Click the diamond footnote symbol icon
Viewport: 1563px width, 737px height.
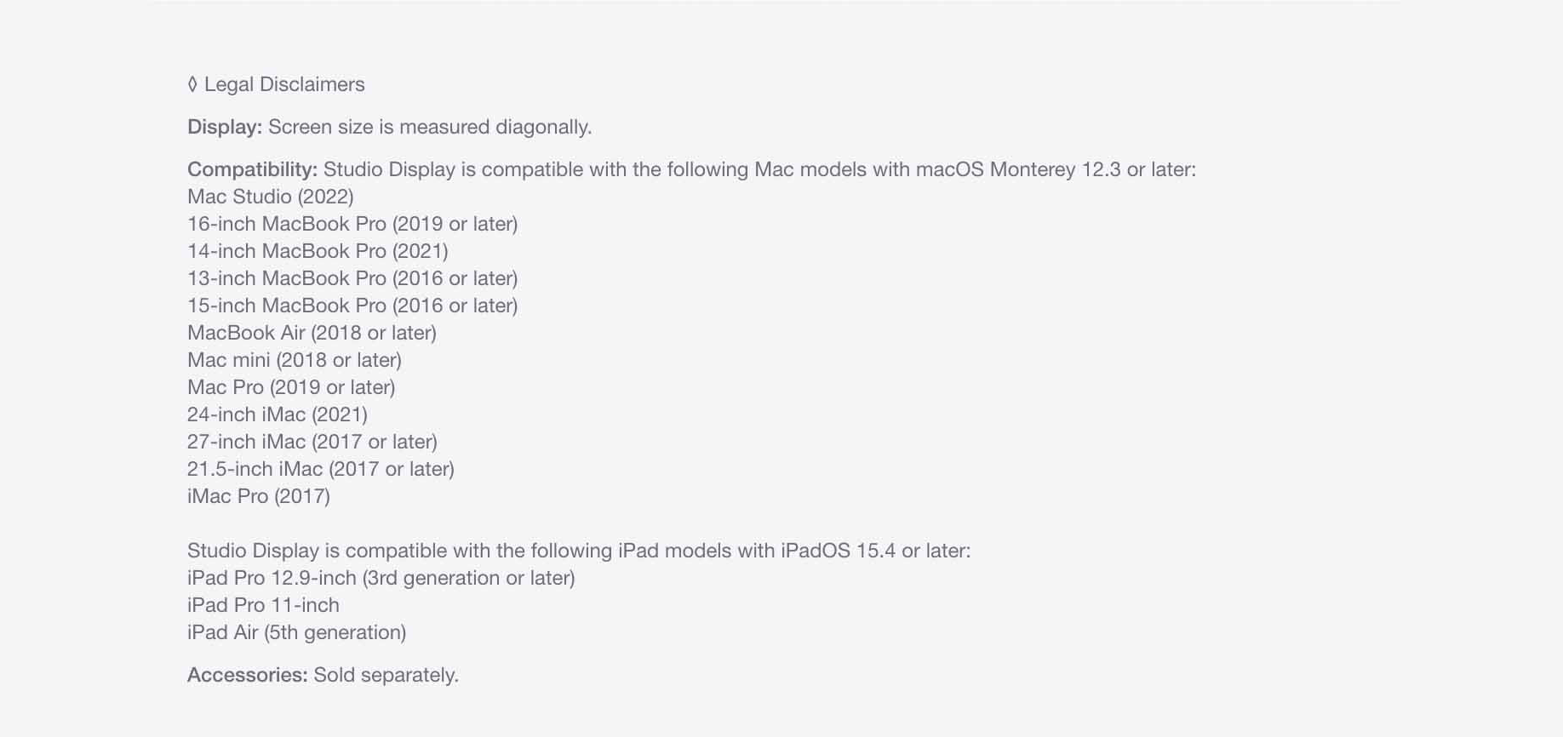[192, 84]
